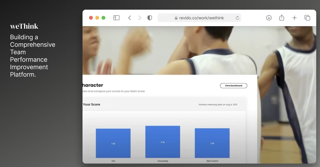The image size is (320, 167).
Task: Open the Share menu icon
Action: [x=282, y=18]
